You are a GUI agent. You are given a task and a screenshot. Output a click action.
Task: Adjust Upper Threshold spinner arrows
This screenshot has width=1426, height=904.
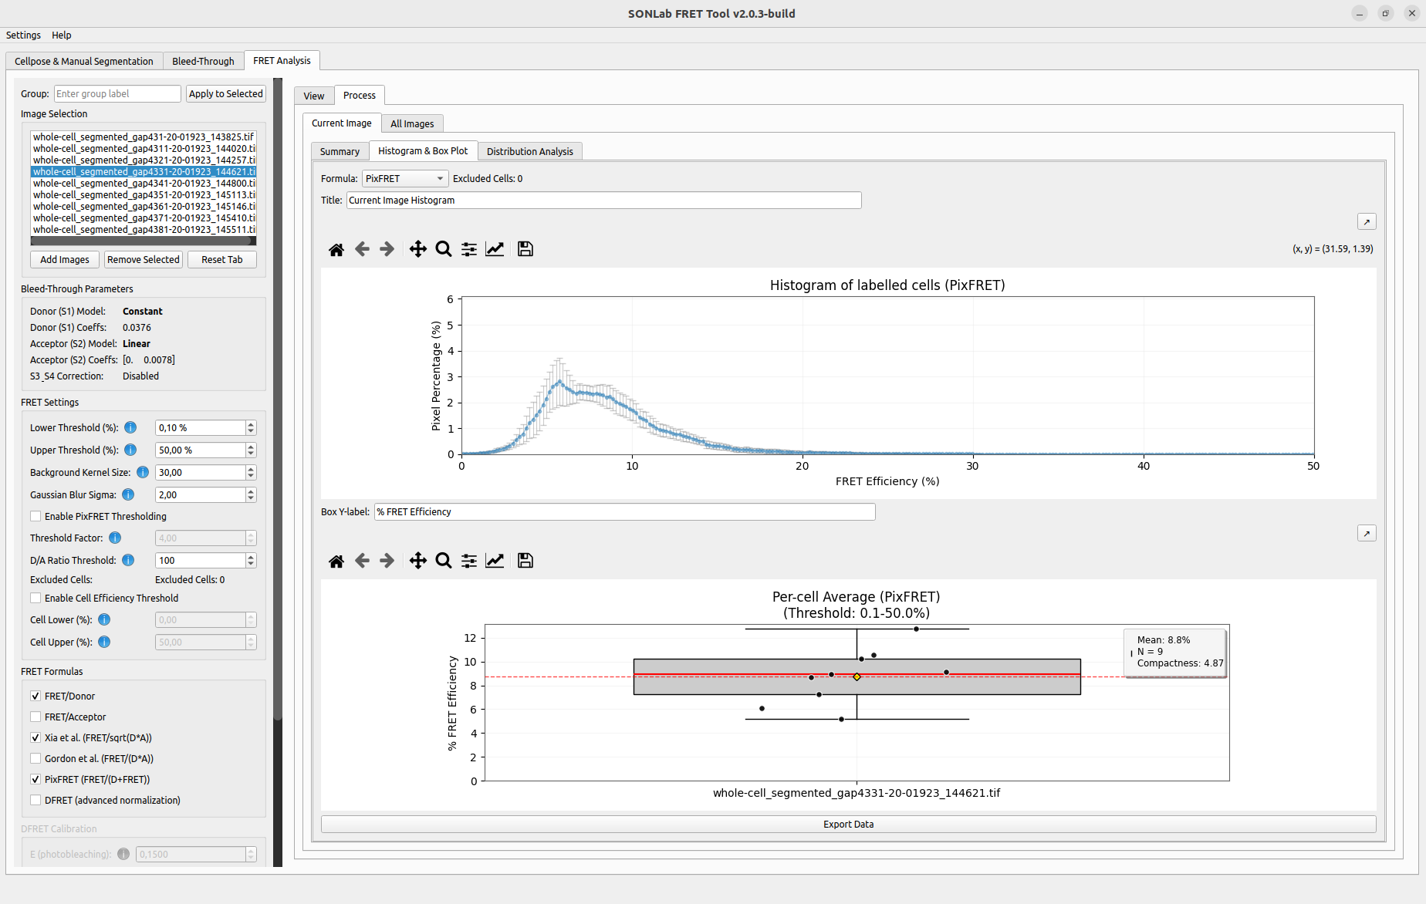pos(251,450)
